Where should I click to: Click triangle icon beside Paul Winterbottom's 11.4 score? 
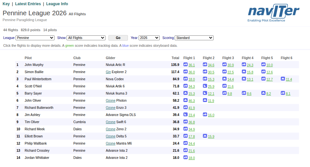pyautogui.click(x=283, y=79)
